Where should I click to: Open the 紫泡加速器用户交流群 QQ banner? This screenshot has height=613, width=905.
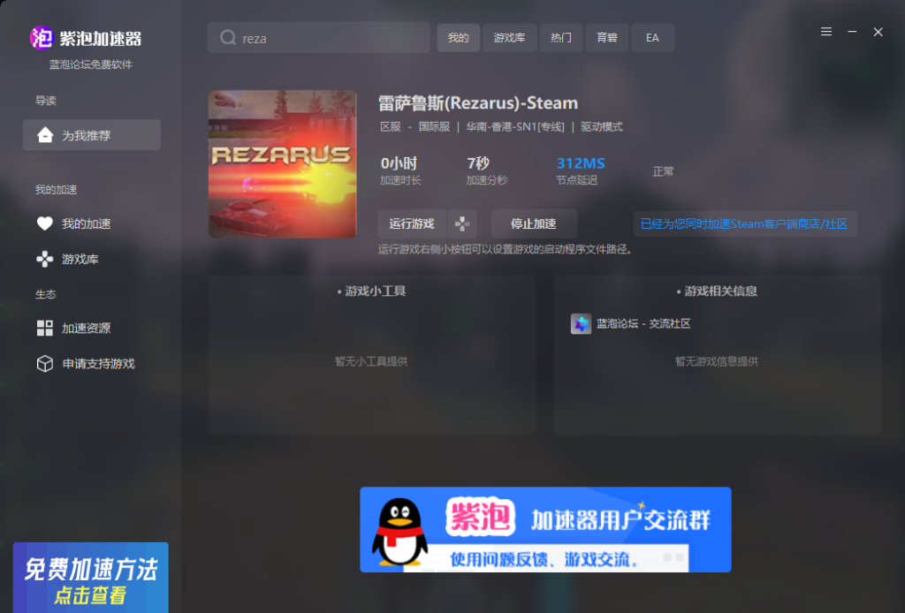point(545,529)
